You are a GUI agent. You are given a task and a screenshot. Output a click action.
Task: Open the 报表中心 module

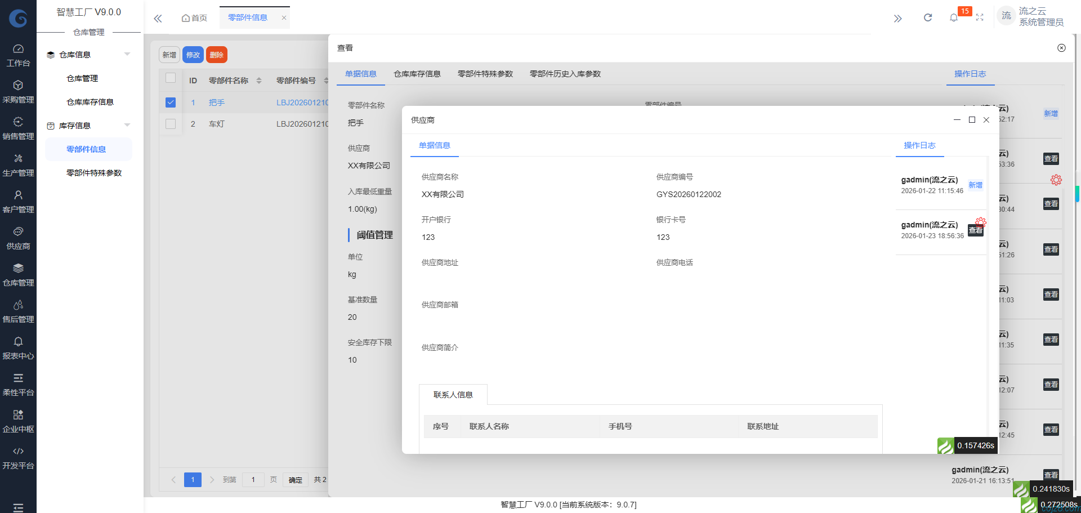(x=18, y=348)
